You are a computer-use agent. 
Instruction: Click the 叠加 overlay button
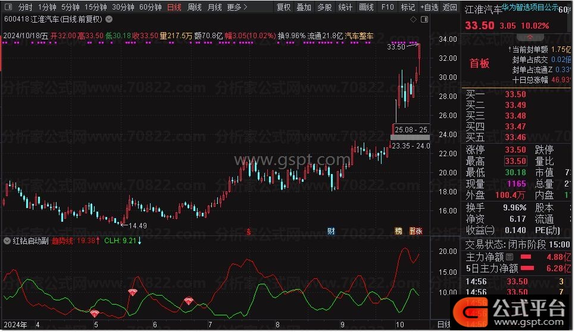click(x=304, y=7)
